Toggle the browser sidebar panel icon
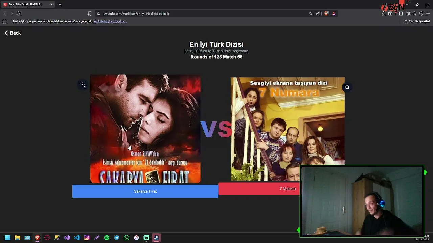Viewport: 433px width, 243px height. tap(401, 13)
